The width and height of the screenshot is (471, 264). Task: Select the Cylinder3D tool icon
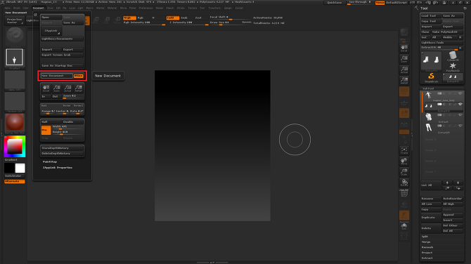pyautogui.click(x=453, y=55)
